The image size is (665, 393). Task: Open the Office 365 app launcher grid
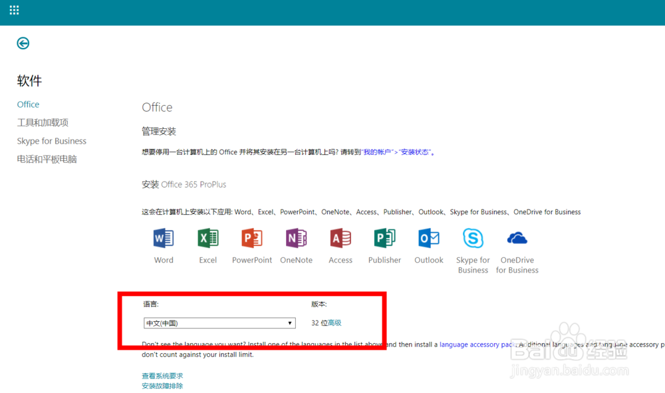(14, 10)
